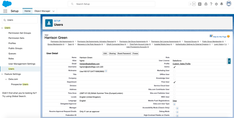Open the user avatar profile menu
234x118 pixels.
point(229,3)
